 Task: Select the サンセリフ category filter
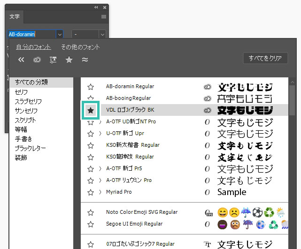click(26, 111)
